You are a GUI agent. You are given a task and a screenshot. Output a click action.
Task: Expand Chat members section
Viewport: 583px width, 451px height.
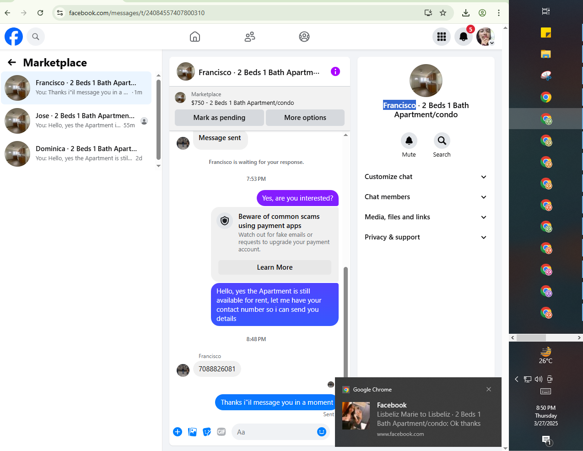coord(426,197)
